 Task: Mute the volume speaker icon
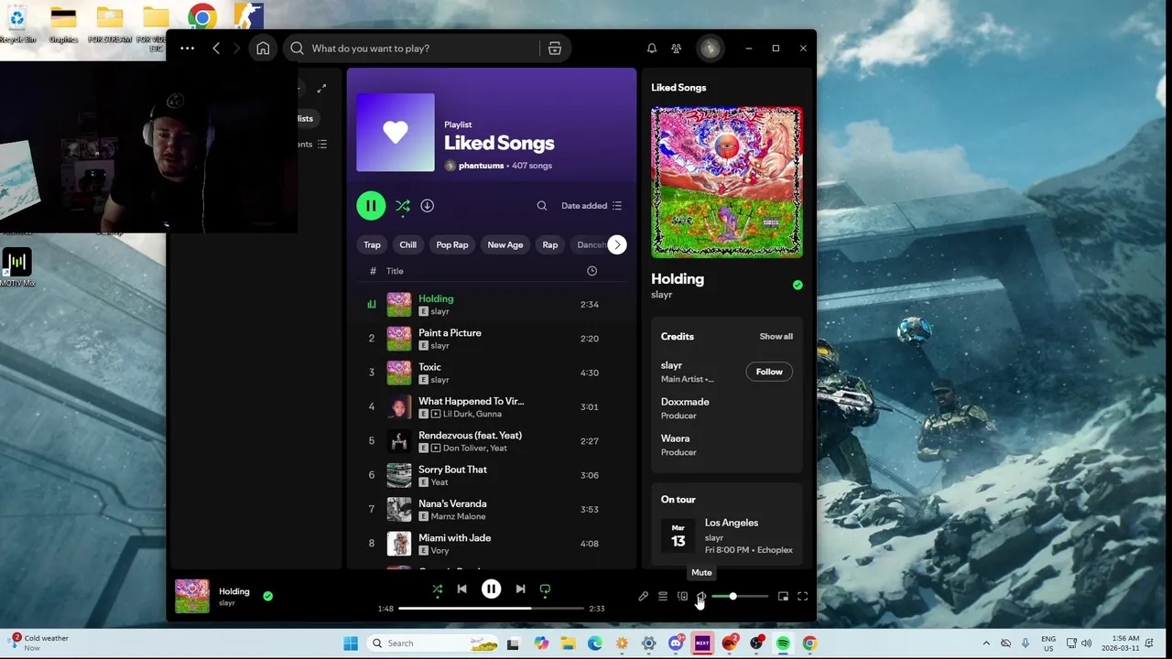(701, 597)
